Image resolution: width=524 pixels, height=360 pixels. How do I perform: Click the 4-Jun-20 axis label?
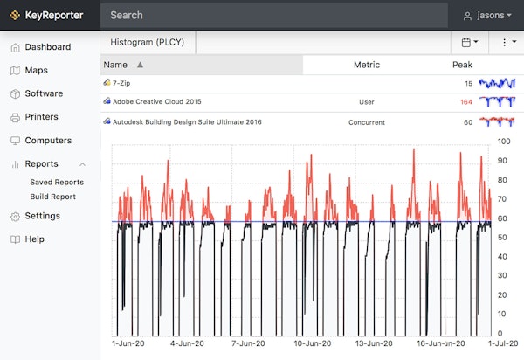point(187,343)
